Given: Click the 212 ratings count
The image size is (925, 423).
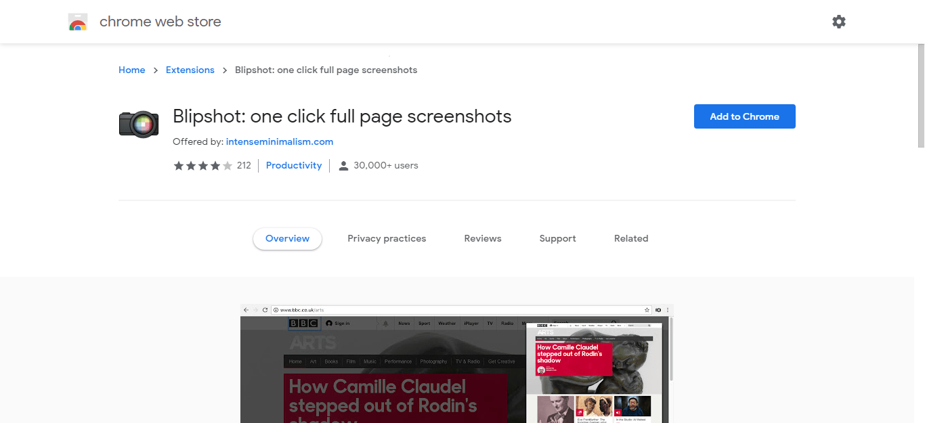Looking at the screenshot, I should point(244,165).
